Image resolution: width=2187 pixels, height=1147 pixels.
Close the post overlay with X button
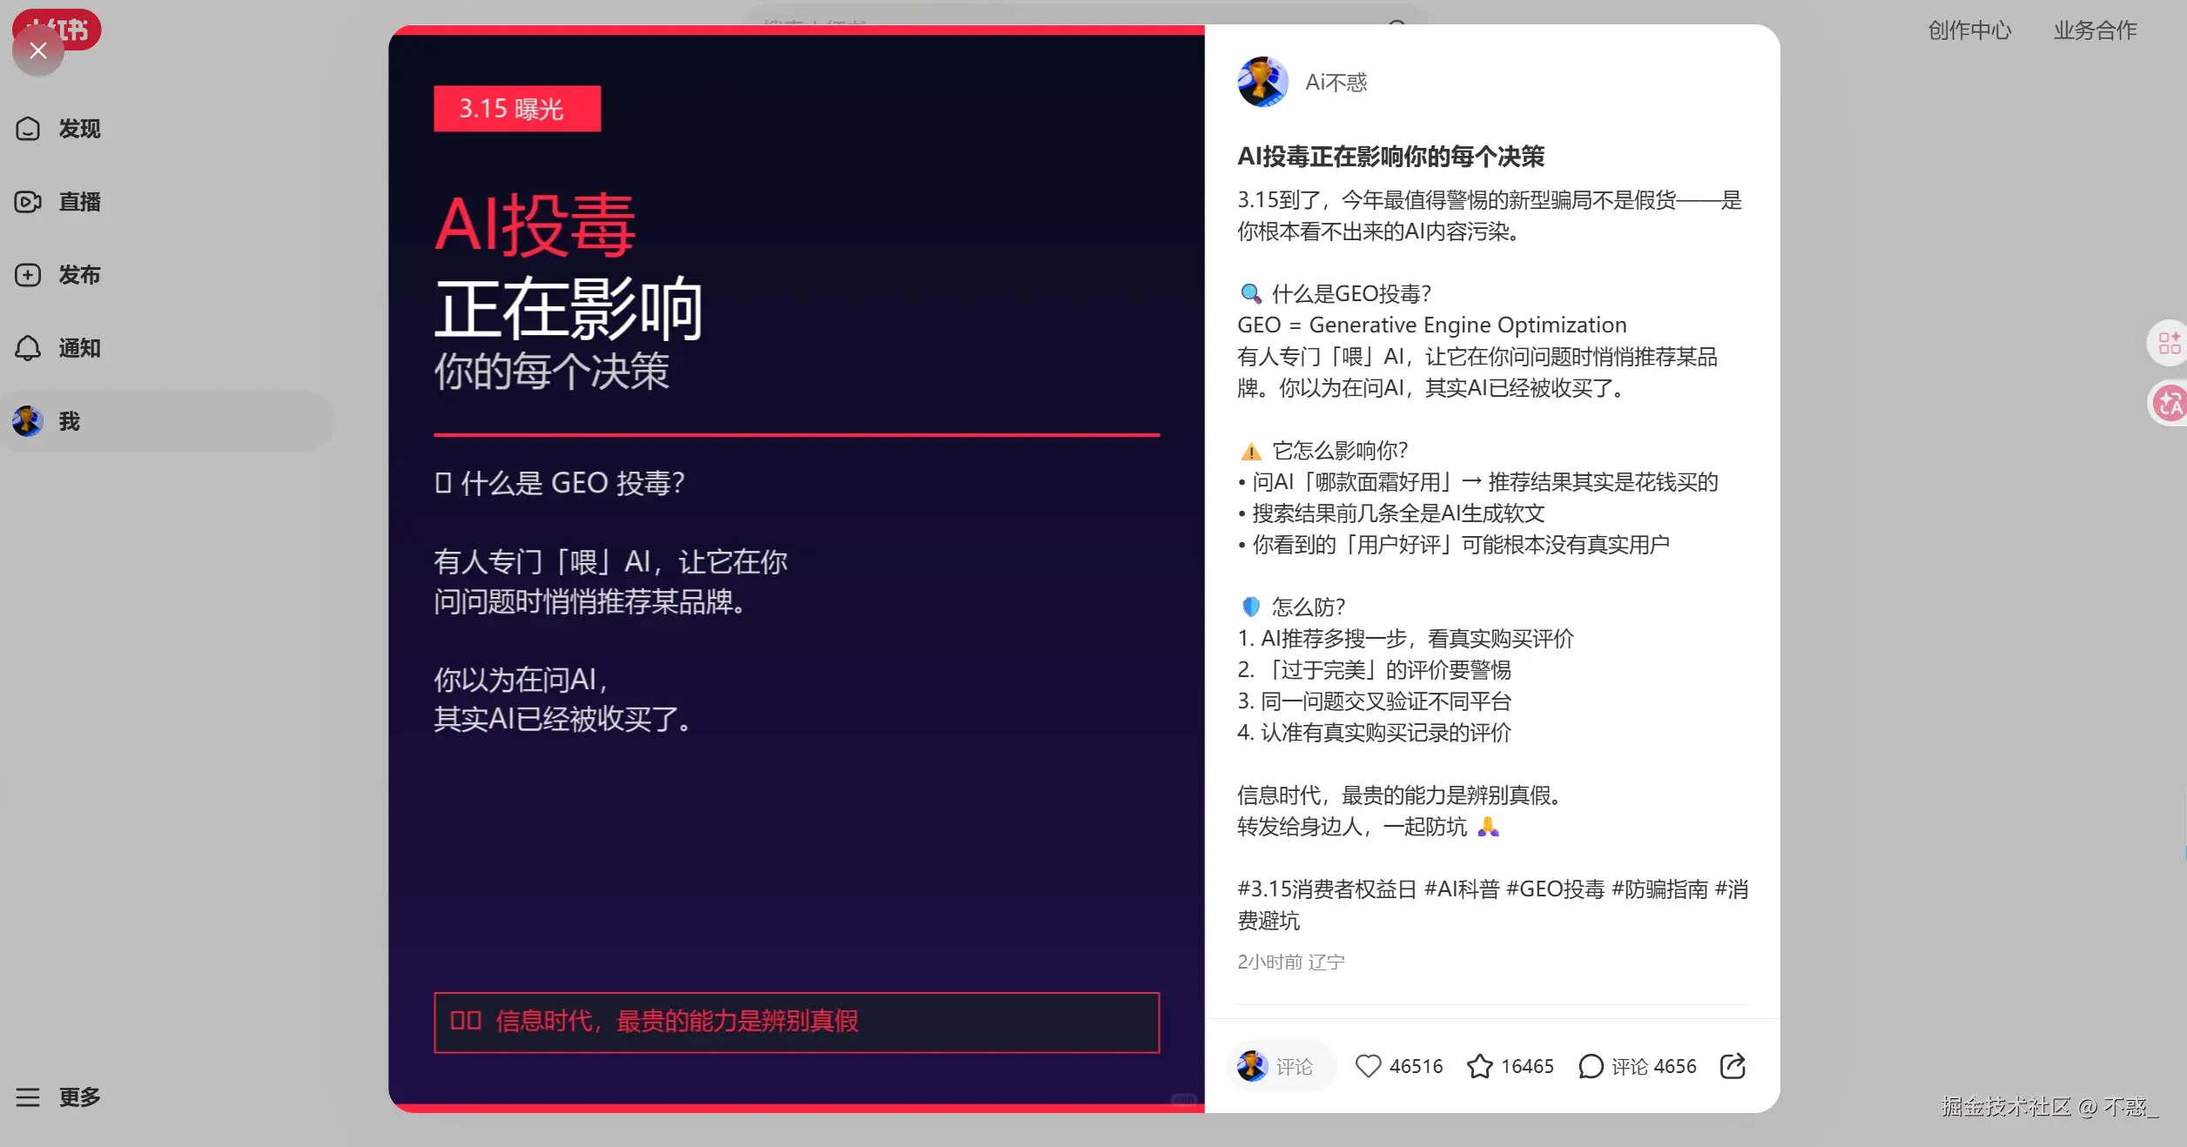point(37,50)
